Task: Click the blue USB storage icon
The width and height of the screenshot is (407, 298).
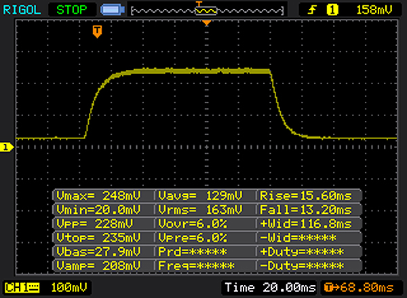Action: coord(113,10)
